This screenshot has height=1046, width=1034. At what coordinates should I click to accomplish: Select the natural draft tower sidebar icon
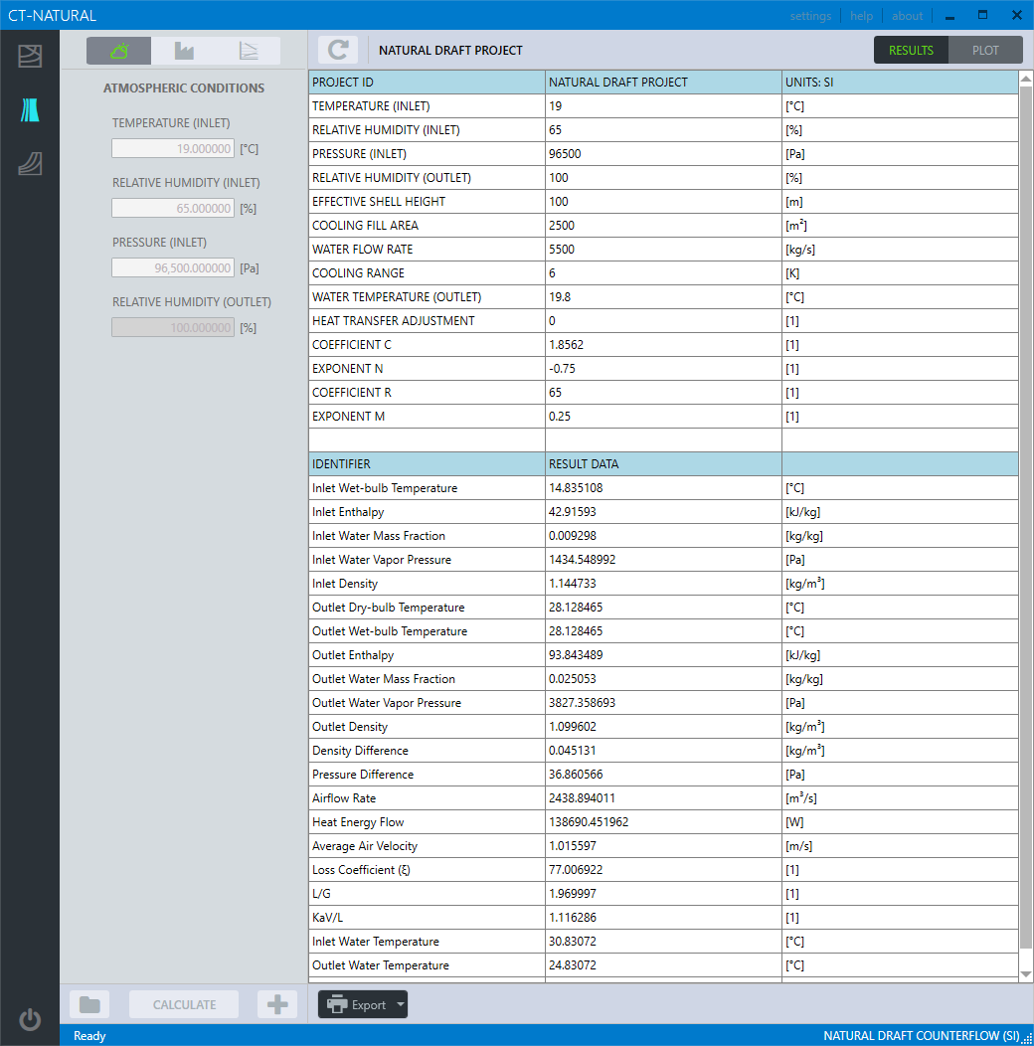point(30,110)
